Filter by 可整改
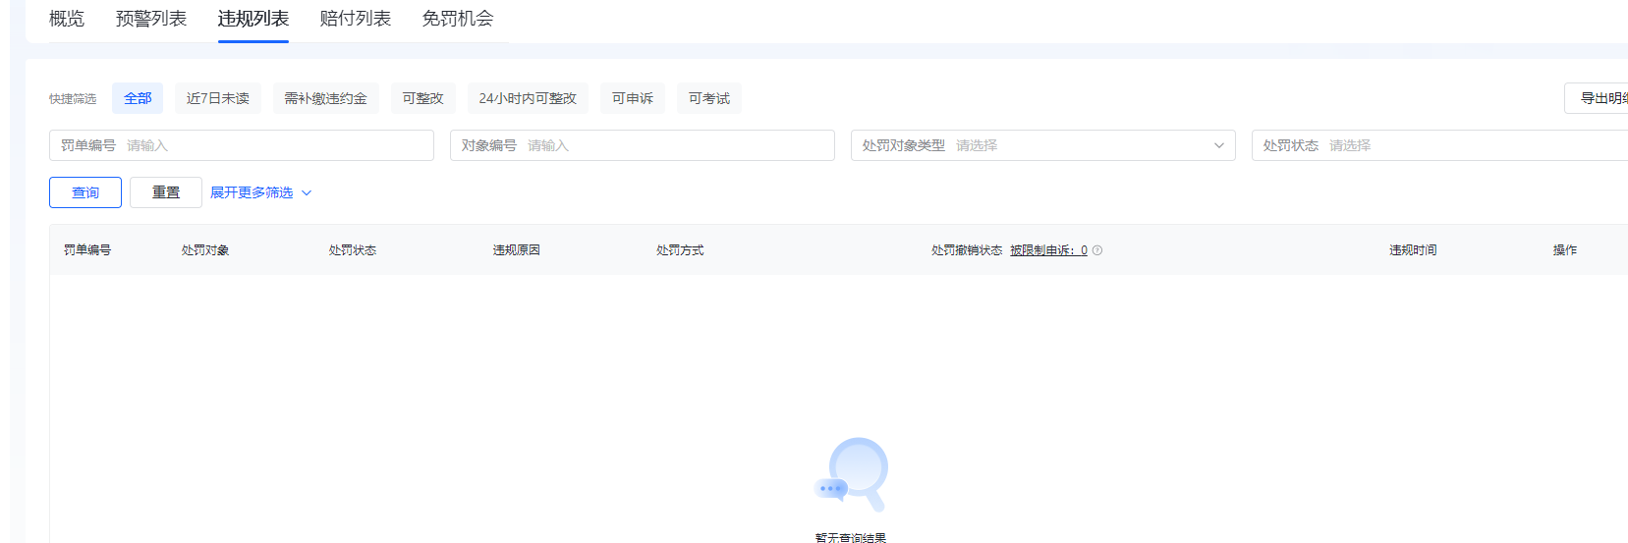The height and width of the screenshot is (543, 1628). pos(422,98)
